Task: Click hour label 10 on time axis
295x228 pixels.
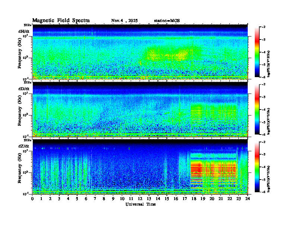Action: [122, 199]
